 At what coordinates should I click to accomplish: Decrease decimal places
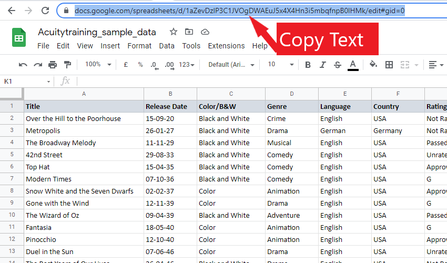154,65
